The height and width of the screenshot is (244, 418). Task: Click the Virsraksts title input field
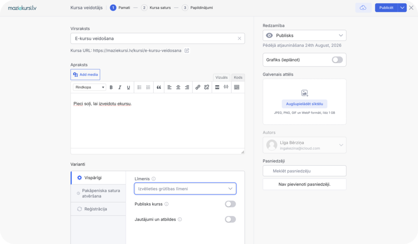[x=158, y=39]
